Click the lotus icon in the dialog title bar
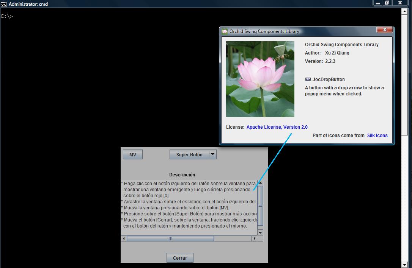The image size is (412, 268). (225, 31)
